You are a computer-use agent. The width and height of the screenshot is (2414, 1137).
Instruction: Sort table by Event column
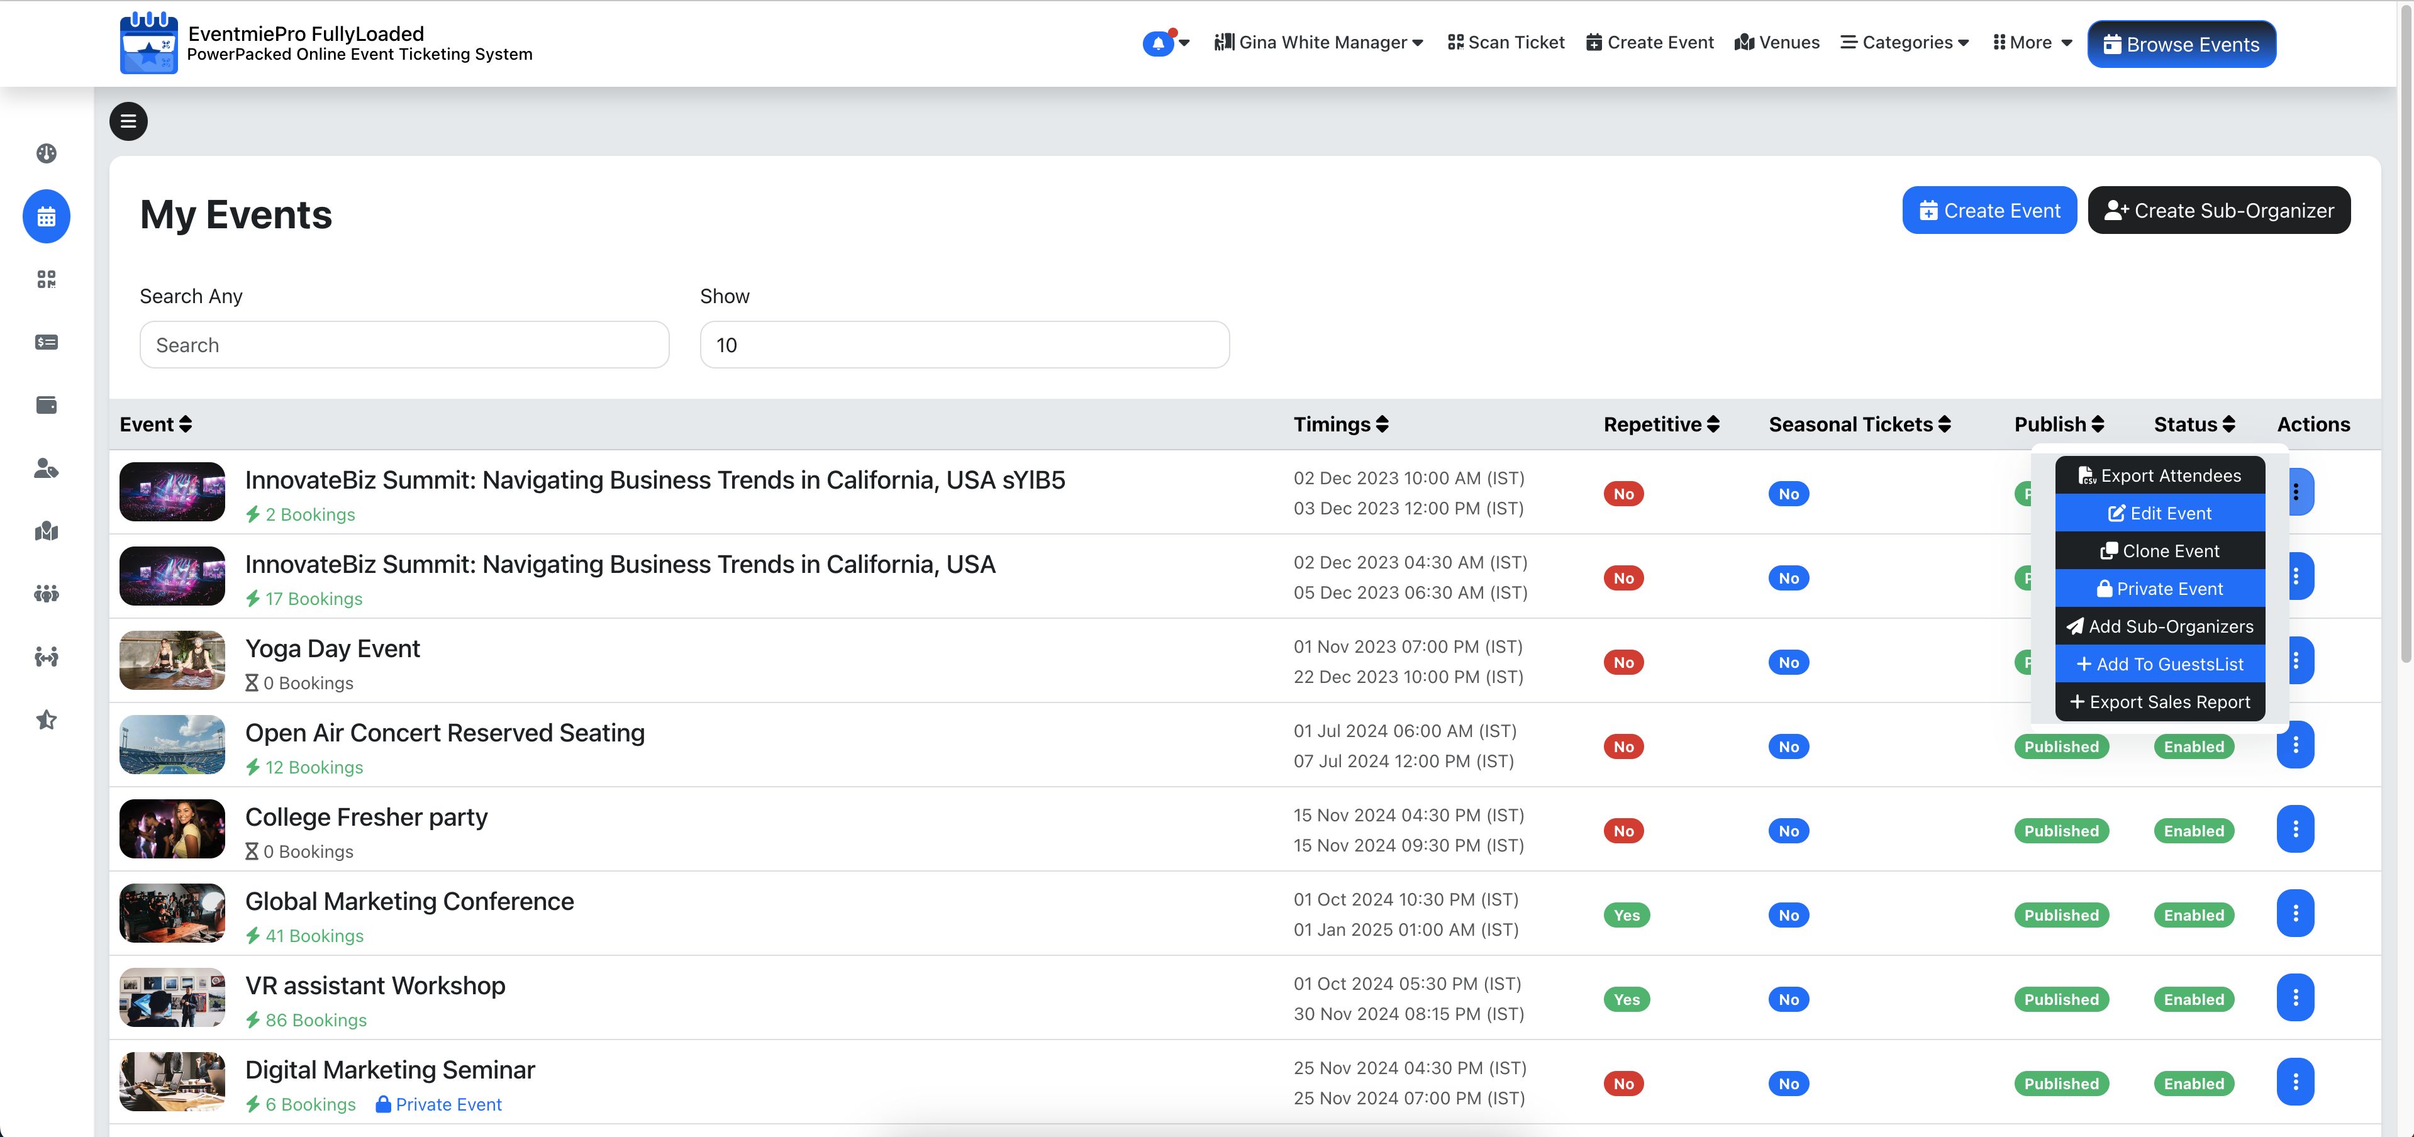[155, 424]
